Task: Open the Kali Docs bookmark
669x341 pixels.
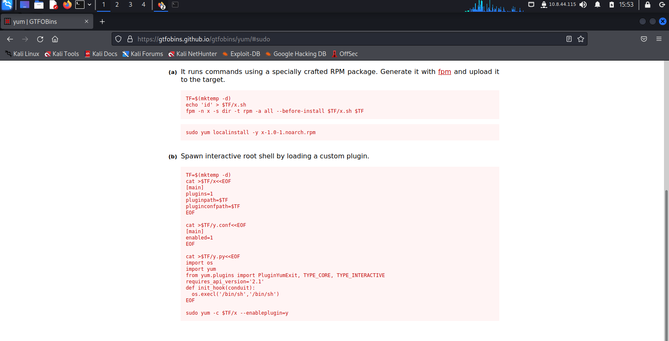Action: [101, 54]
